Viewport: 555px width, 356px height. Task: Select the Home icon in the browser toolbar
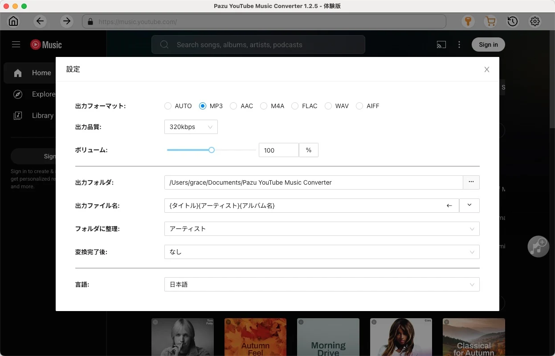point(13,21)
